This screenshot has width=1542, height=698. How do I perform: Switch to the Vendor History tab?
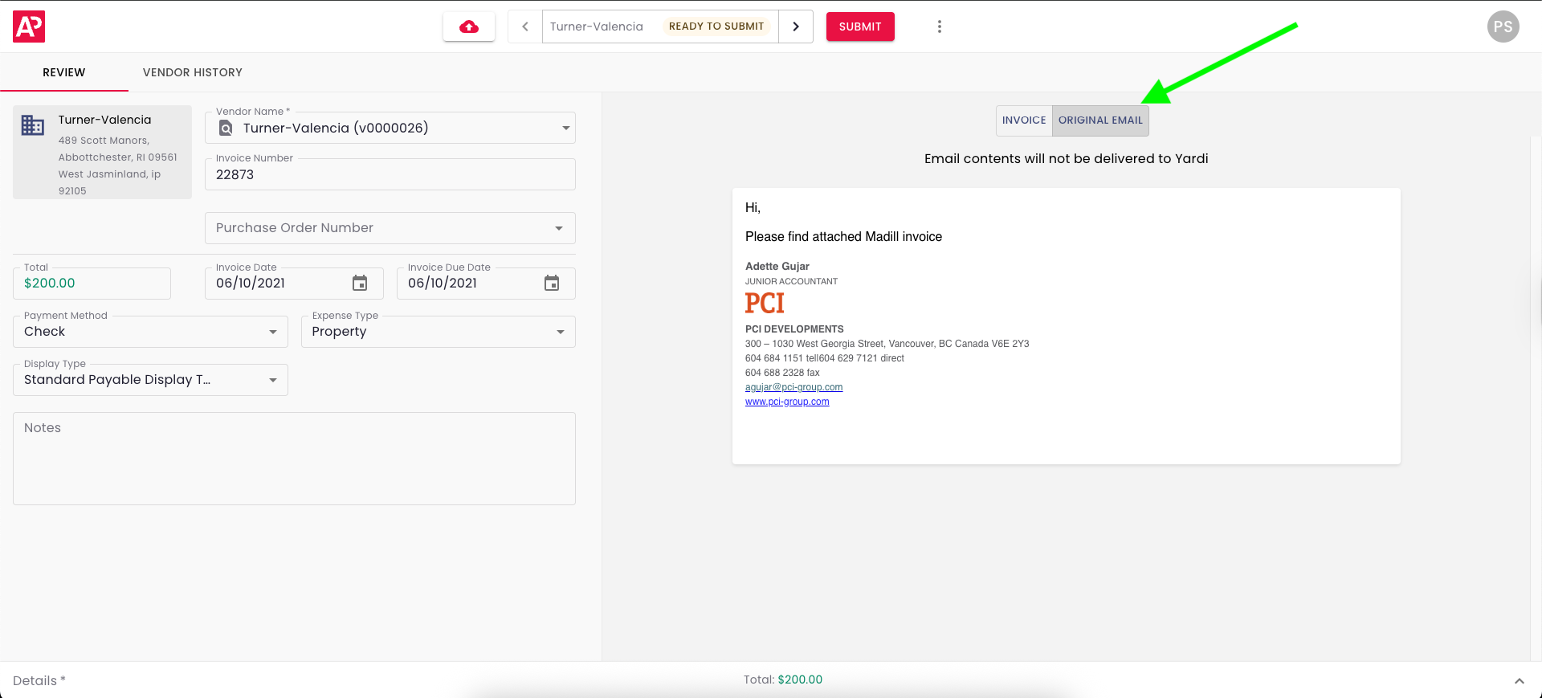[193, 72]
